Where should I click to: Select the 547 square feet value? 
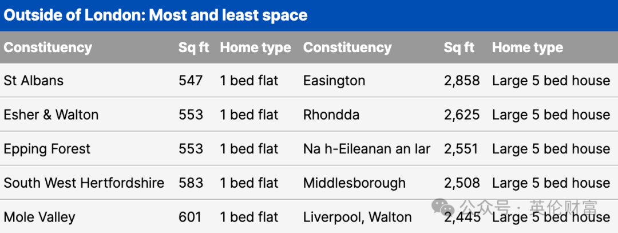click(191, 80)
